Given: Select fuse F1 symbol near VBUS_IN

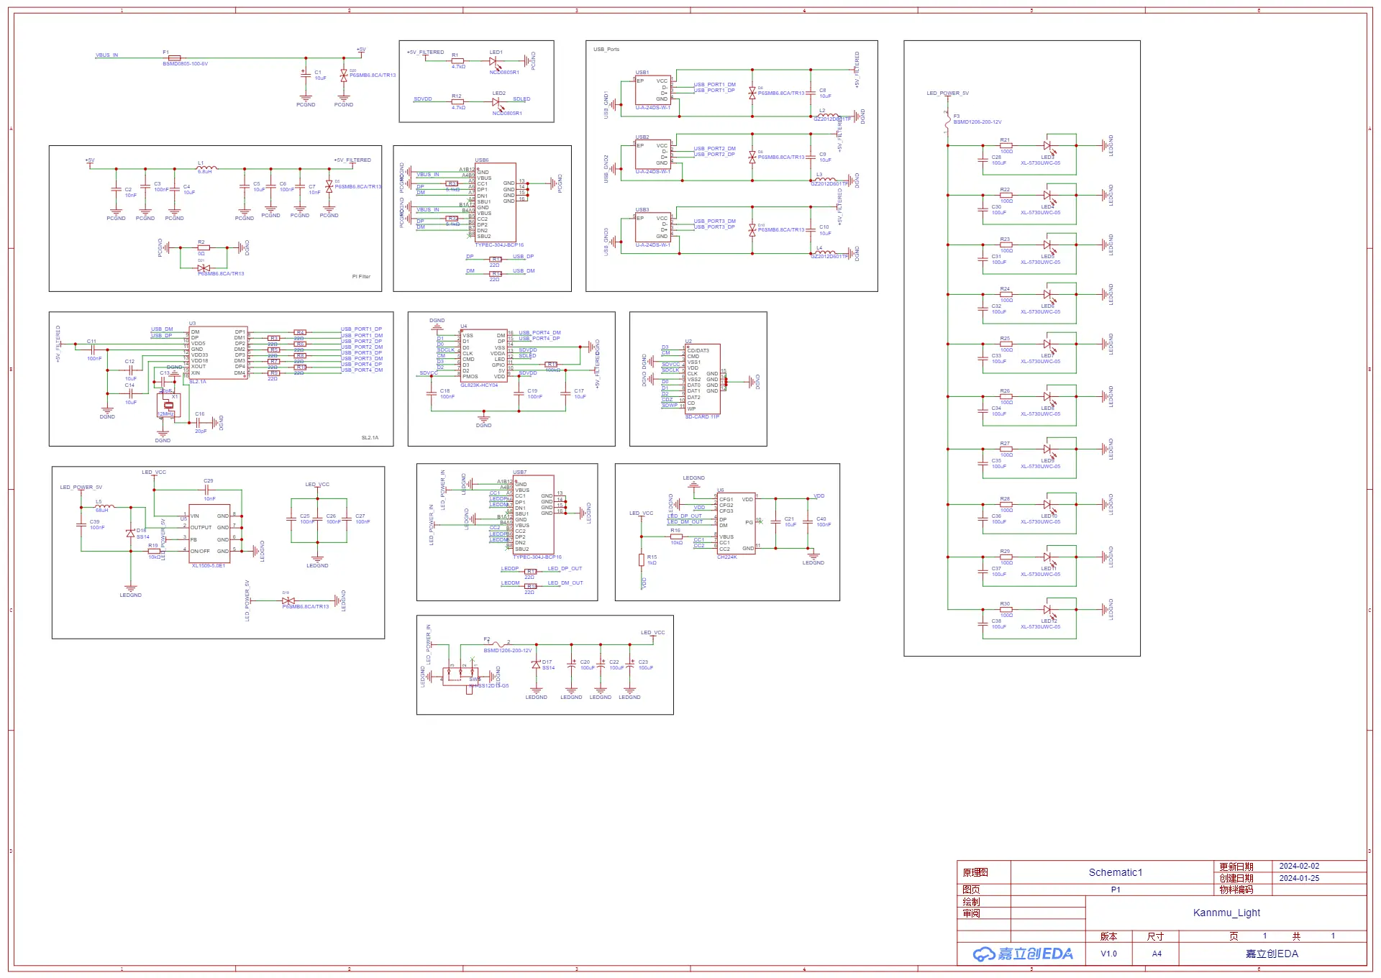Looking at the screenshot, I should (x=174, y=58).
